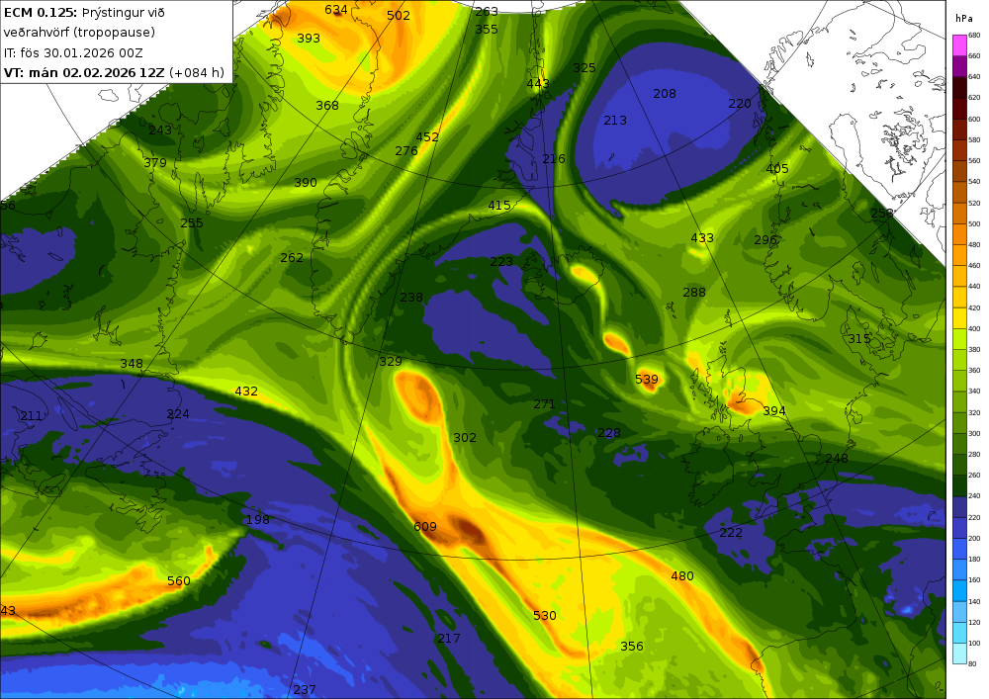Click the '400' label on the color scale
989x699 pixels.
click(x=974, y=329)
